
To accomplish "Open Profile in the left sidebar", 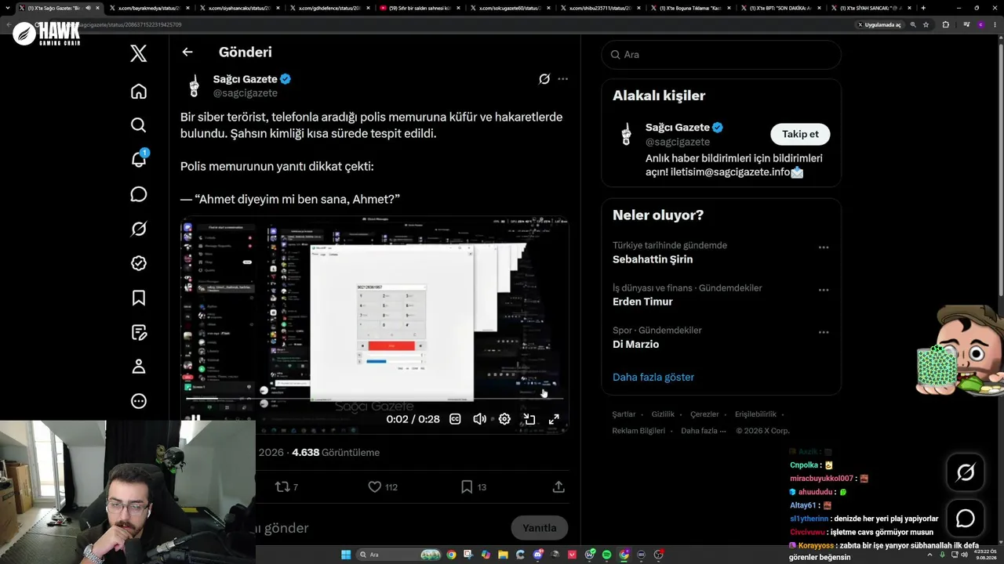I will point(139,367).
